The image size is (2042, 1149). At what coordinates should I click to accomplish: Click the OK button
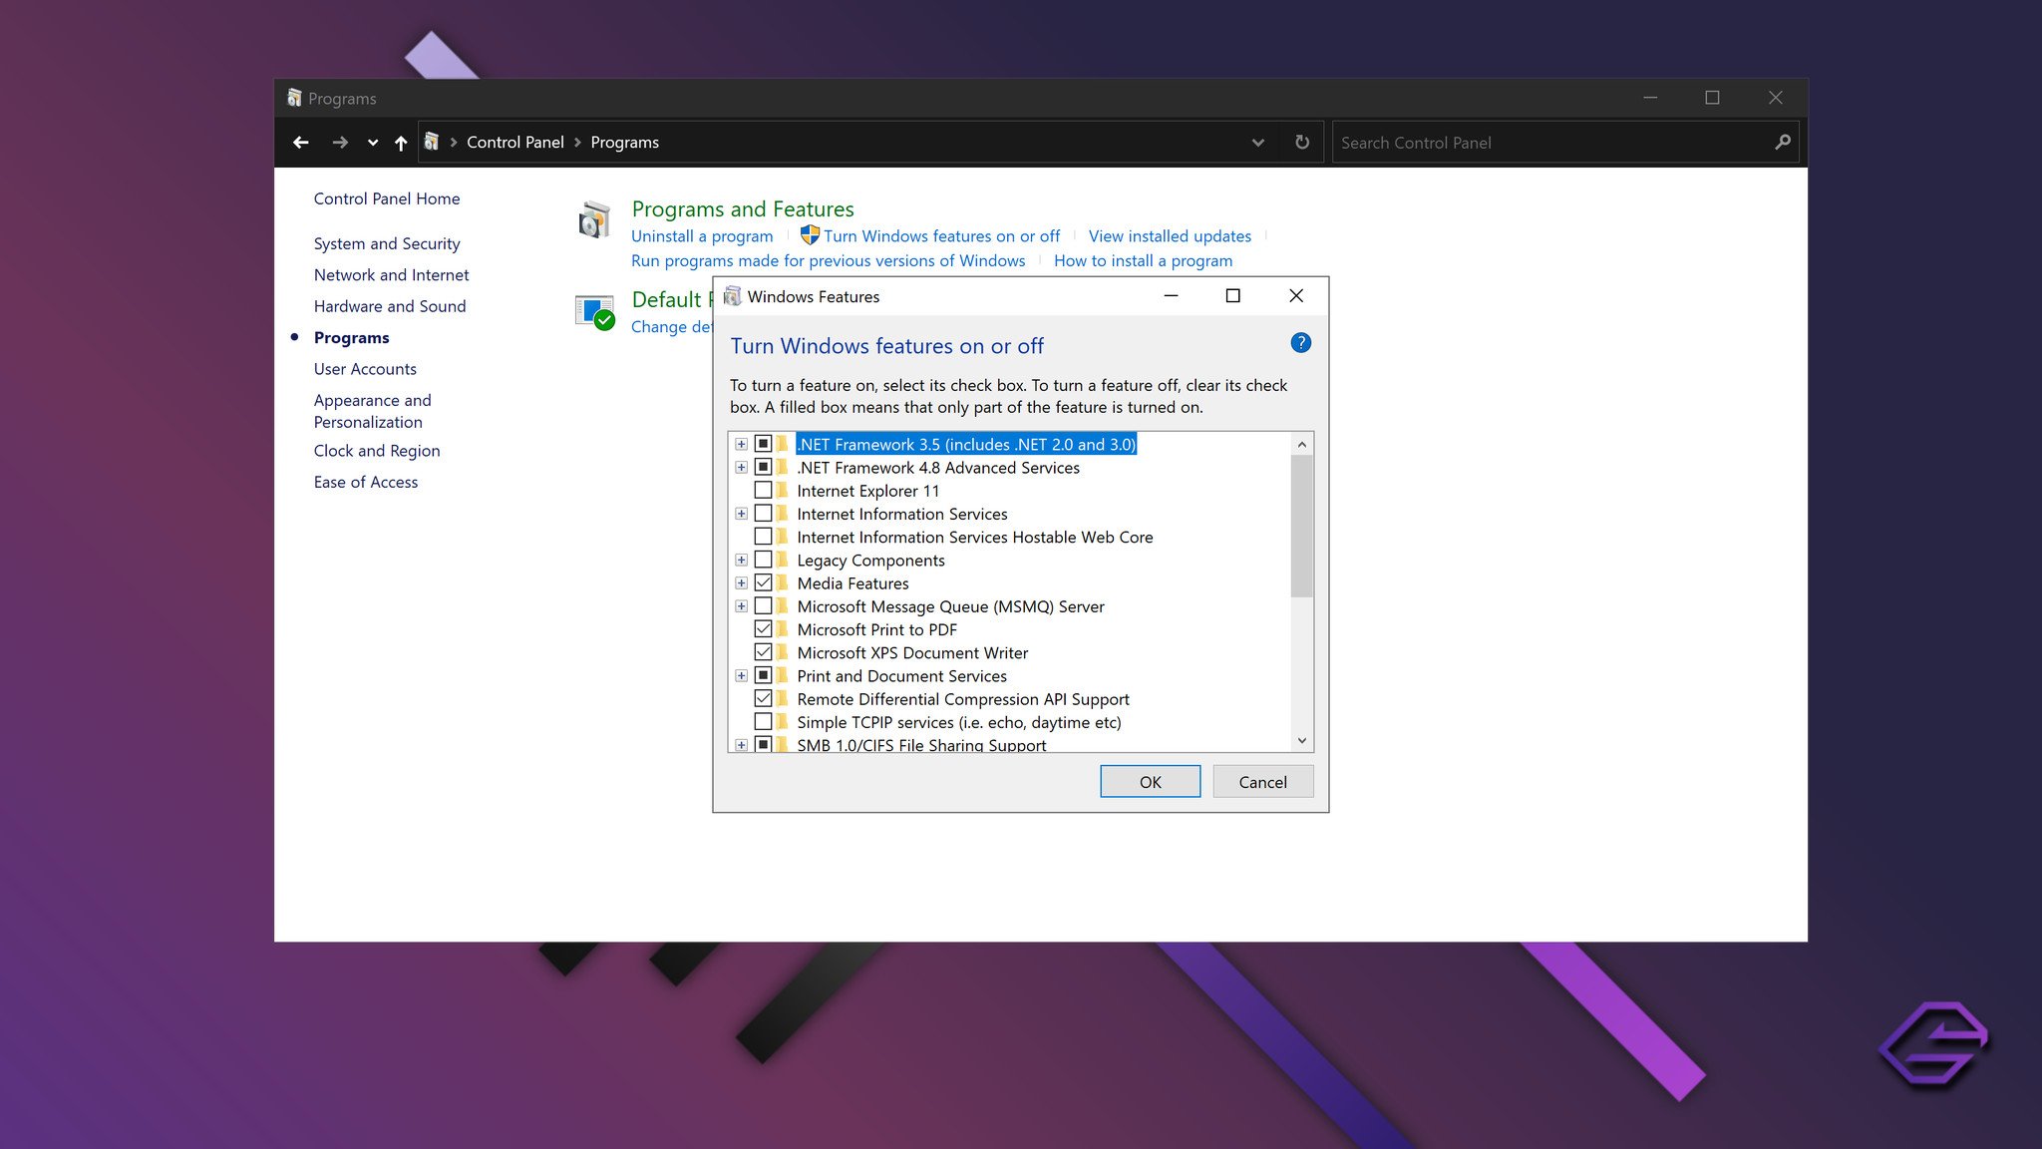pyautogui.click(x=1150, y=782)
